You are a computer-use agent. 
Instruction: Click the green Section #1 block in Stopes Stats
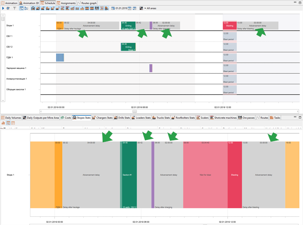[x=129, y=175]
